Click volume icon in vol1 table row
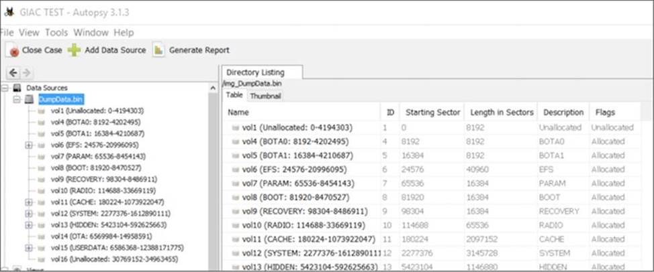The image size is (654, 272). point(236,128)
